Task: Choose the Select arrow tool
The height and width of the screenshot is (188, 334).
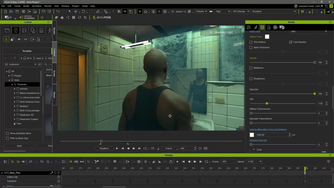Action: coord(70,11)
